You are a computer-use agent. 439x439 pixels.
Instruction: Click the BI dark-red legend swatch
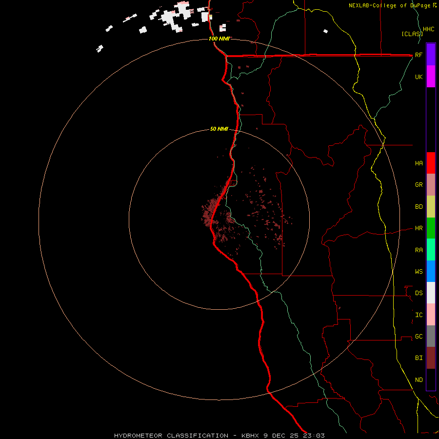[431, 358]
